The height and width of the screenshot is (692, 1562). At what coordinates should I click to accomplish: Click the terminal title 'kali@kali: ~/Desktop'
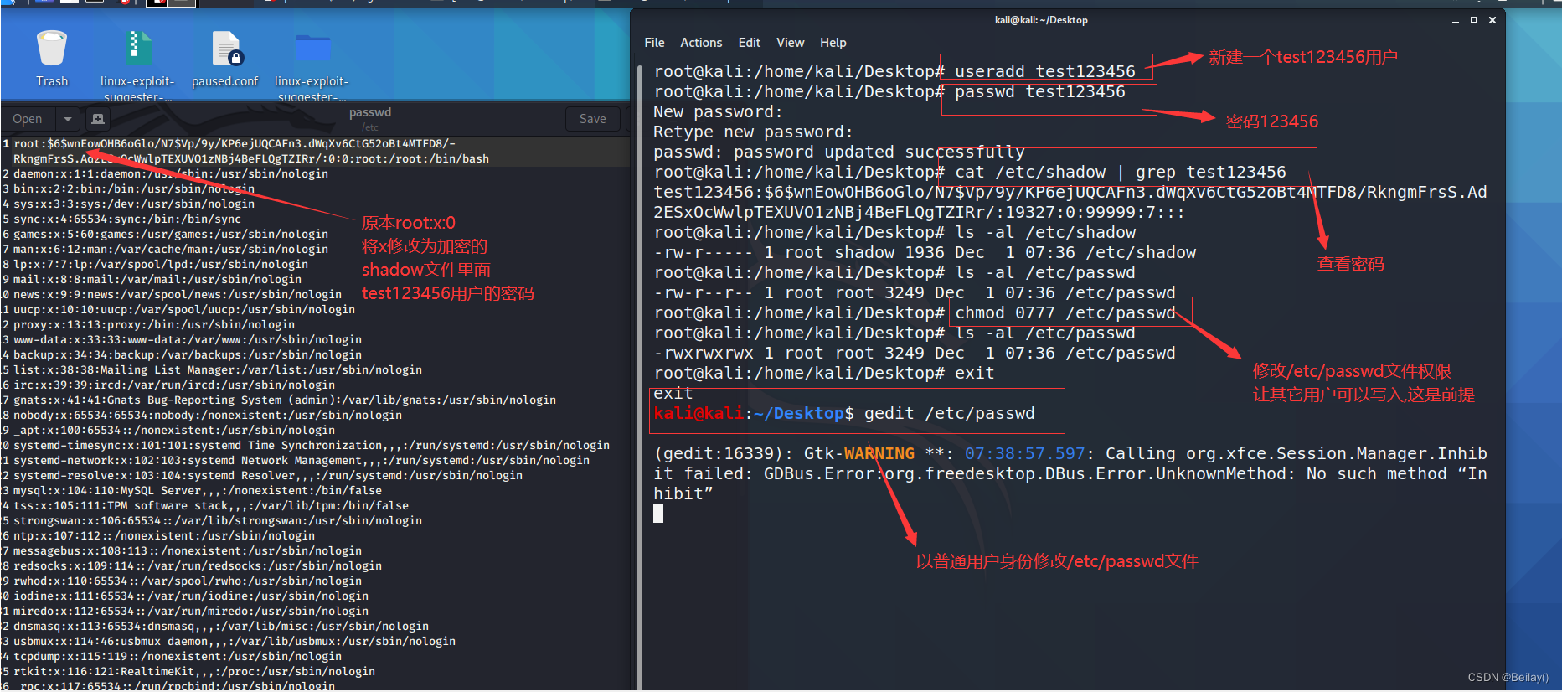tap(1041, 20)
